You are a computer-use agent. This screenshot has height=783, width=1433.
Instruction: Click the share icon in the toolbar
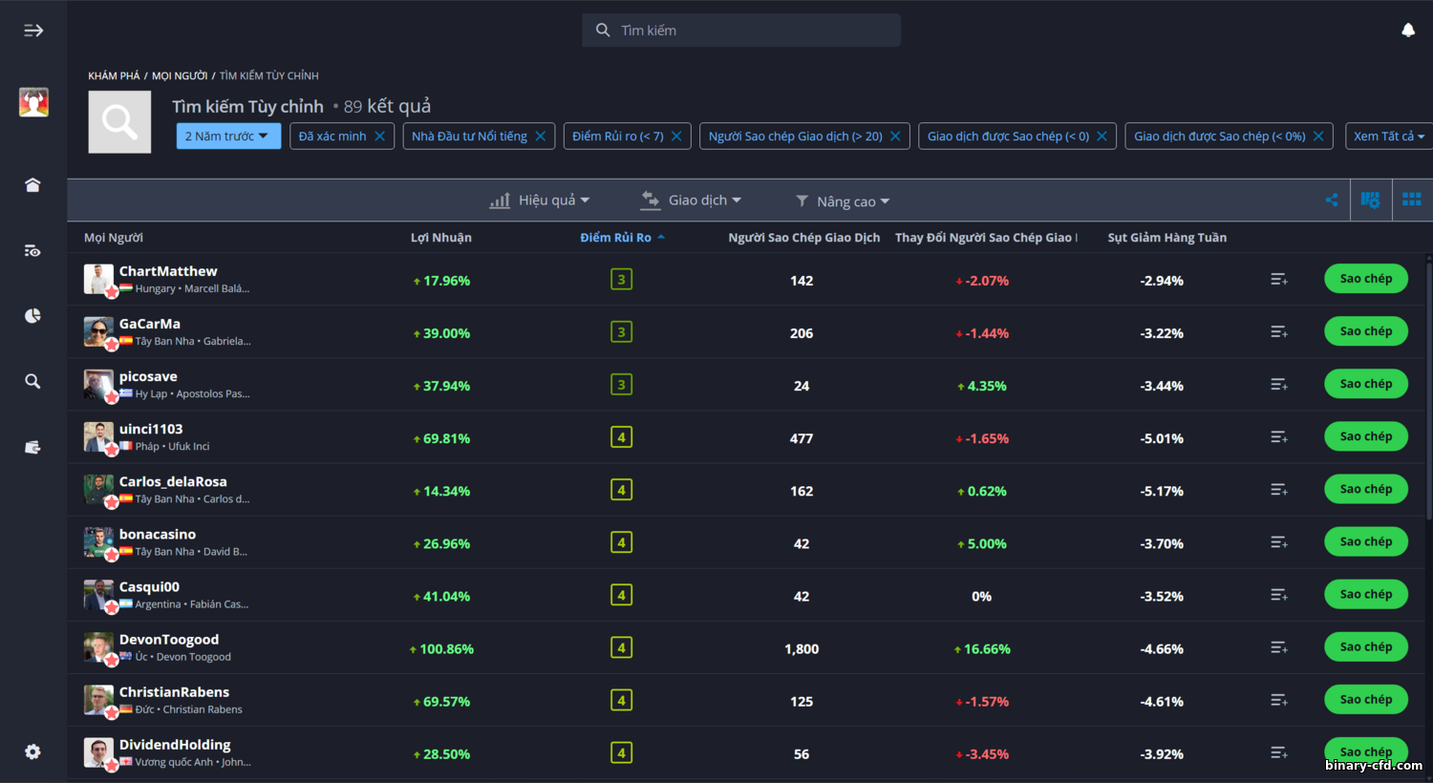tap(1331, 200)
